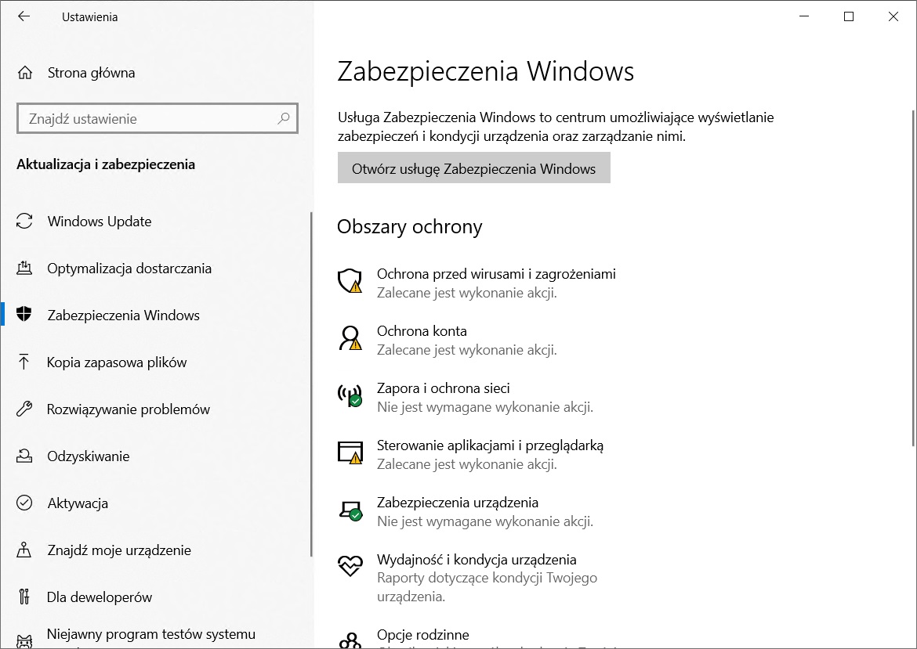Viewport: 917px width, 649px height.
Task: Select Optymalizacja dostarczania in sidebar
Action: click(x=129, y=269)
